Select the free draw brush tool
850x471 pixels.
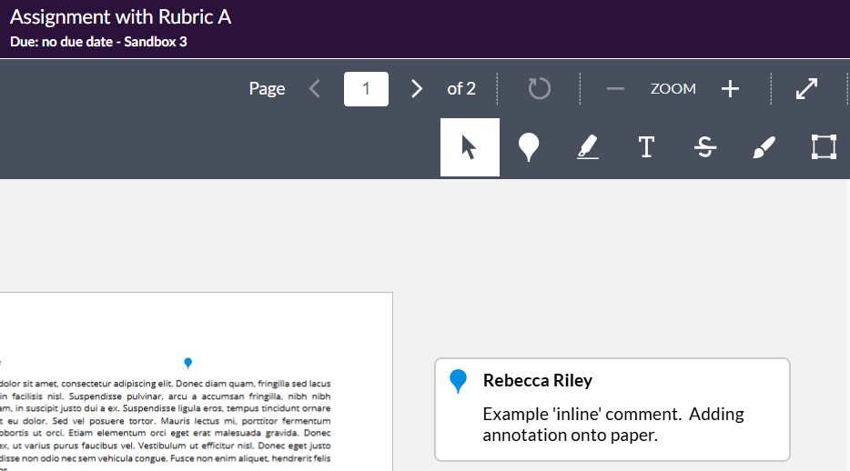pyautogui.click(x=764, y=147)
